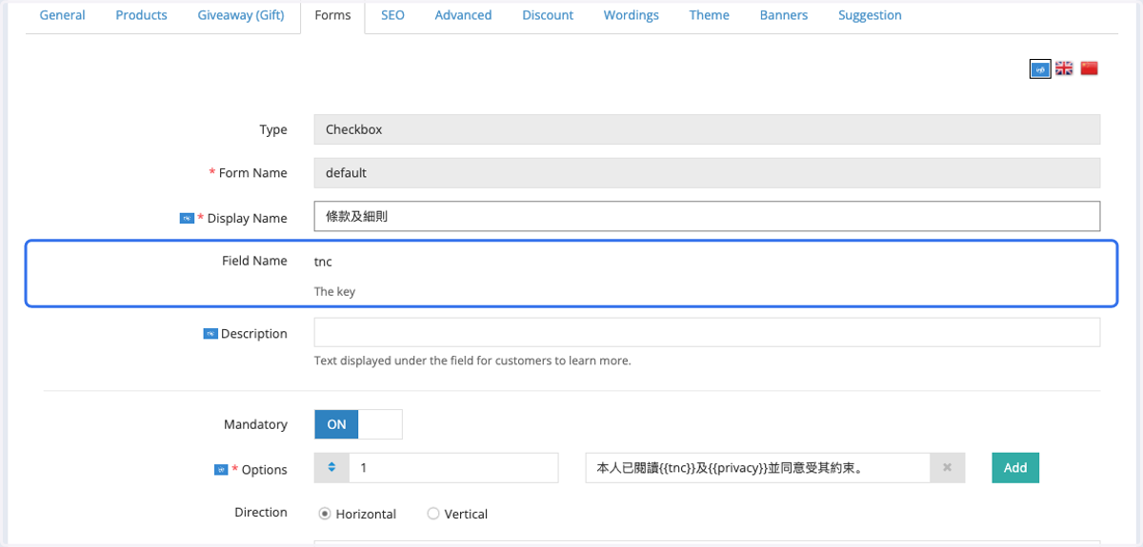The image size is (1143, 547).
Task: Click the 'The key' helper text
Action: tap(334, 292)
